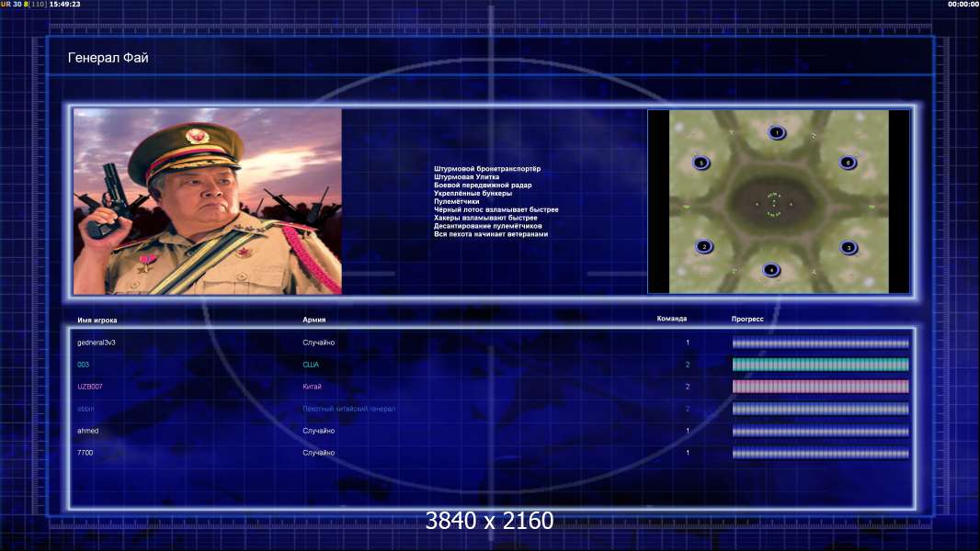The width and height of the screenshot is (980, 551).
Task: Click the 'США' army entry
Action: [x=311, y=365]
